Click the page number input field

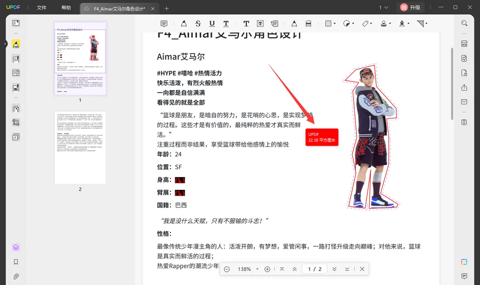pyautogui.click(x=314, y=269)
